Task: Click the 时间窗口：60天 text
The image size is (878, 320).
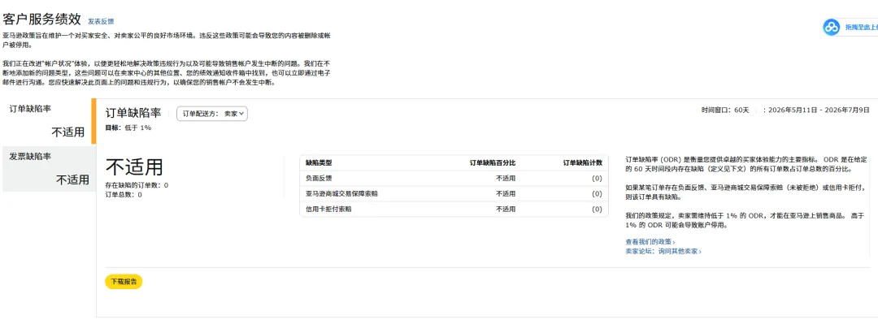Action: pos(724,110)
